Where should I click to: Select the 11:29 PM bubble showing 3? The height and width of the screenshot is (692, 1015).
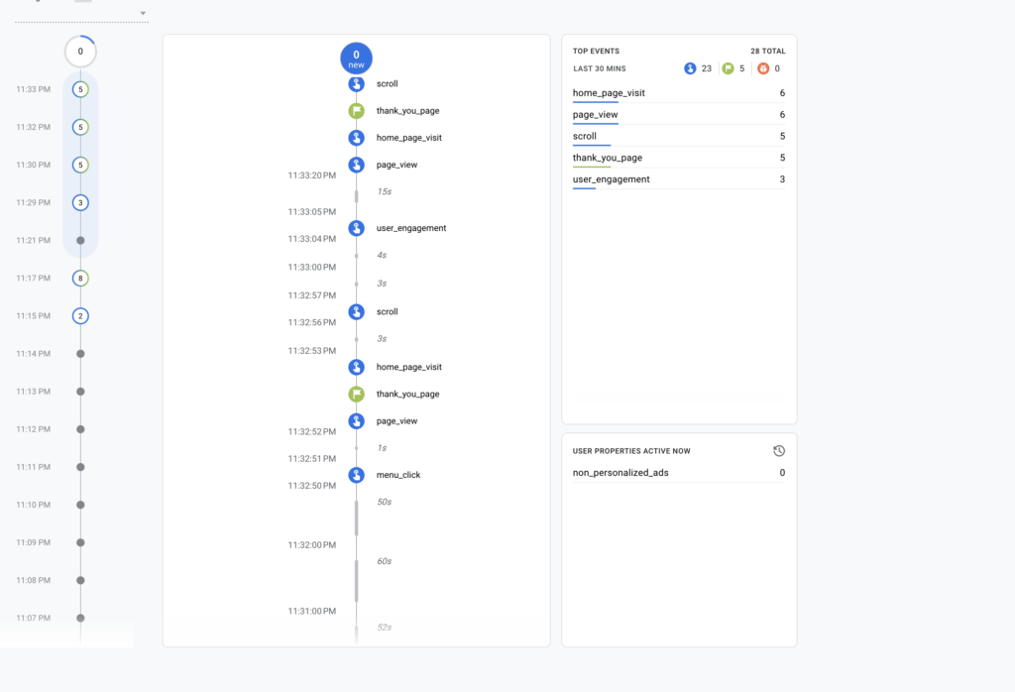click(80, 202)
